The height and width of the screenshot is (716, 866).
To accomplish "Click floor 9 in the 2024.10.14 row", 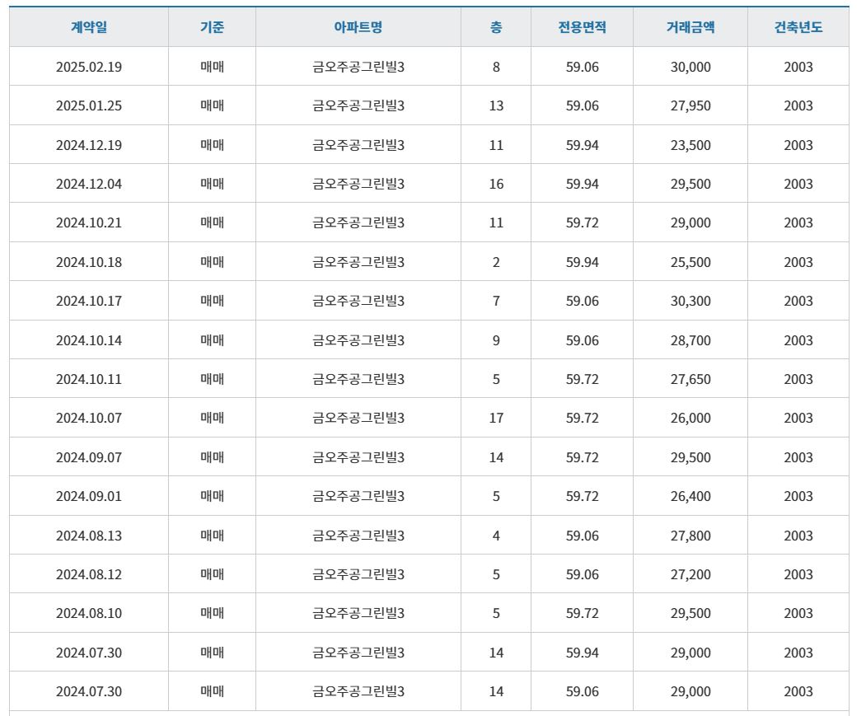I will (x=496, y=340).
